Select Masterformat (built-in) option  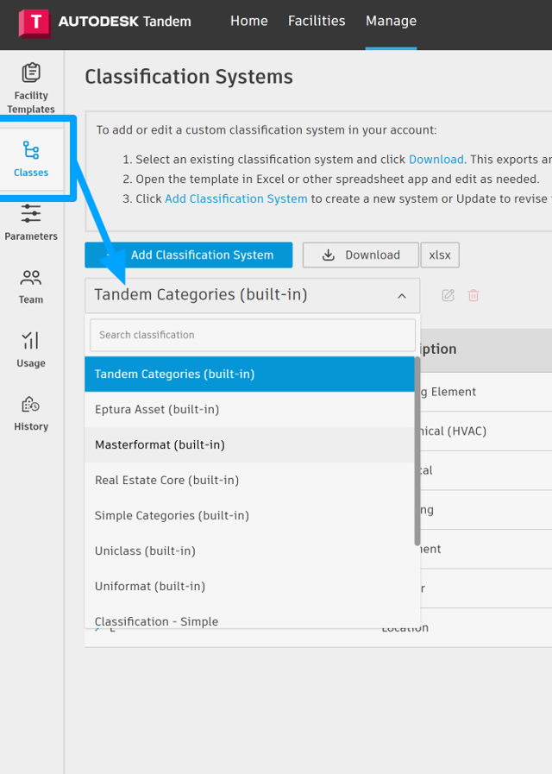(x=249, y=444)
